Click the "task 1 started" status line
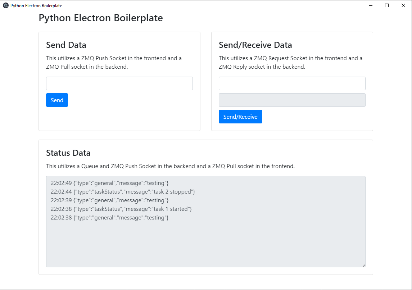Screen dimensions: 412x290 coord(121,209)
